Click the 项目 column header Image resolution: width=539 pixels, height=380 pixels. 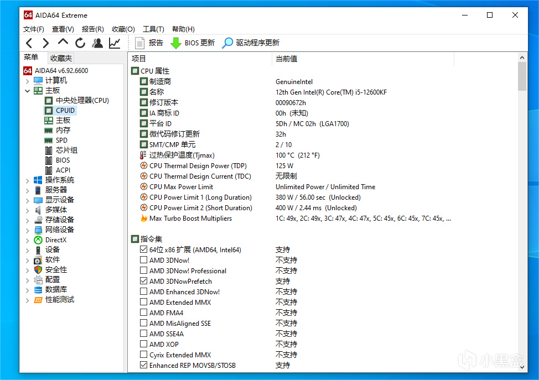201,59
